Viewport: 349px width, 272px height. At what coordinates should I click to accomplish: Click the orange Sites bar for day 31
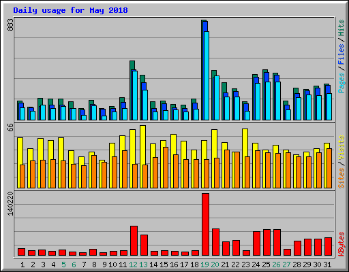(x=329, y=168)
